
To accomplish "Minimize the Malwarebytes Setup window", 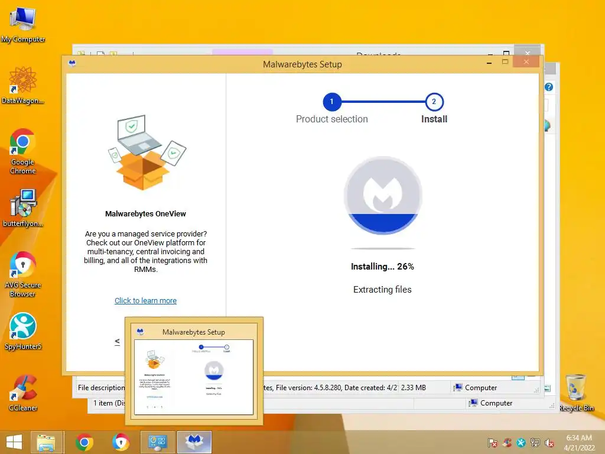I will [x=489, y=63].
